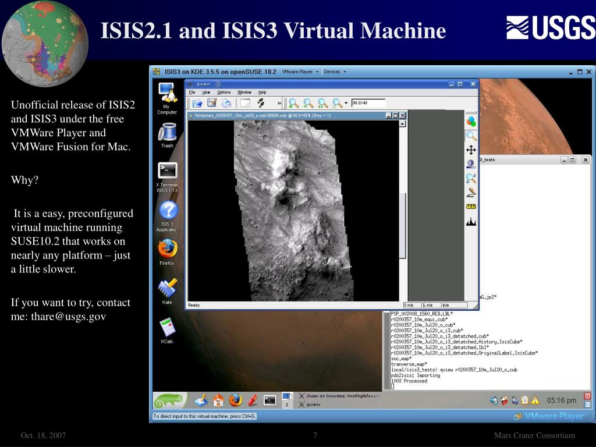
Task: Switch to qview taskbar entry
Action: (x=339, y=405)
